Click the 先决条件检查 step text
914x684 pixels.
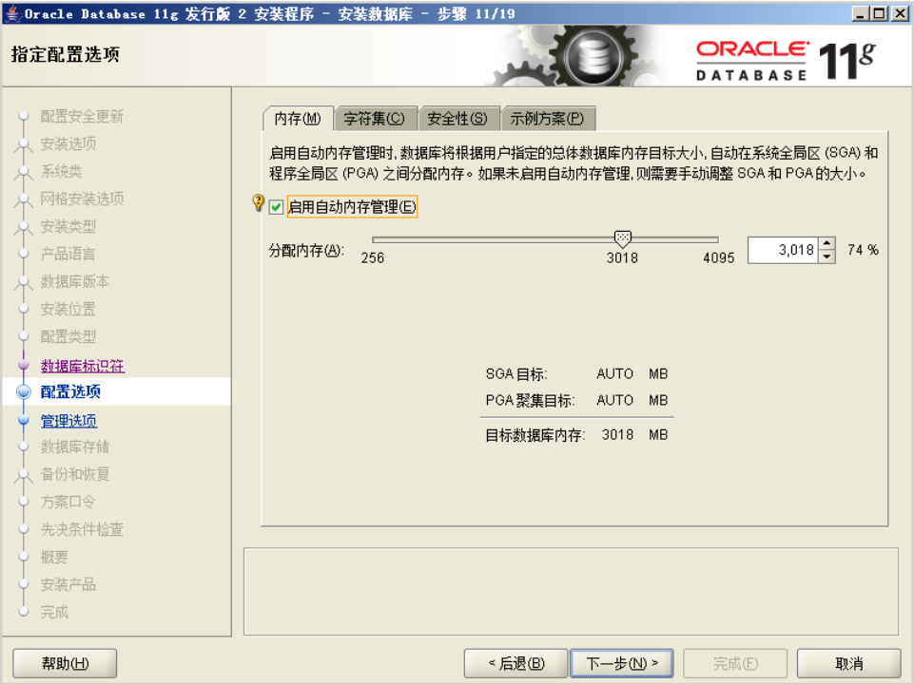[82, 529]
